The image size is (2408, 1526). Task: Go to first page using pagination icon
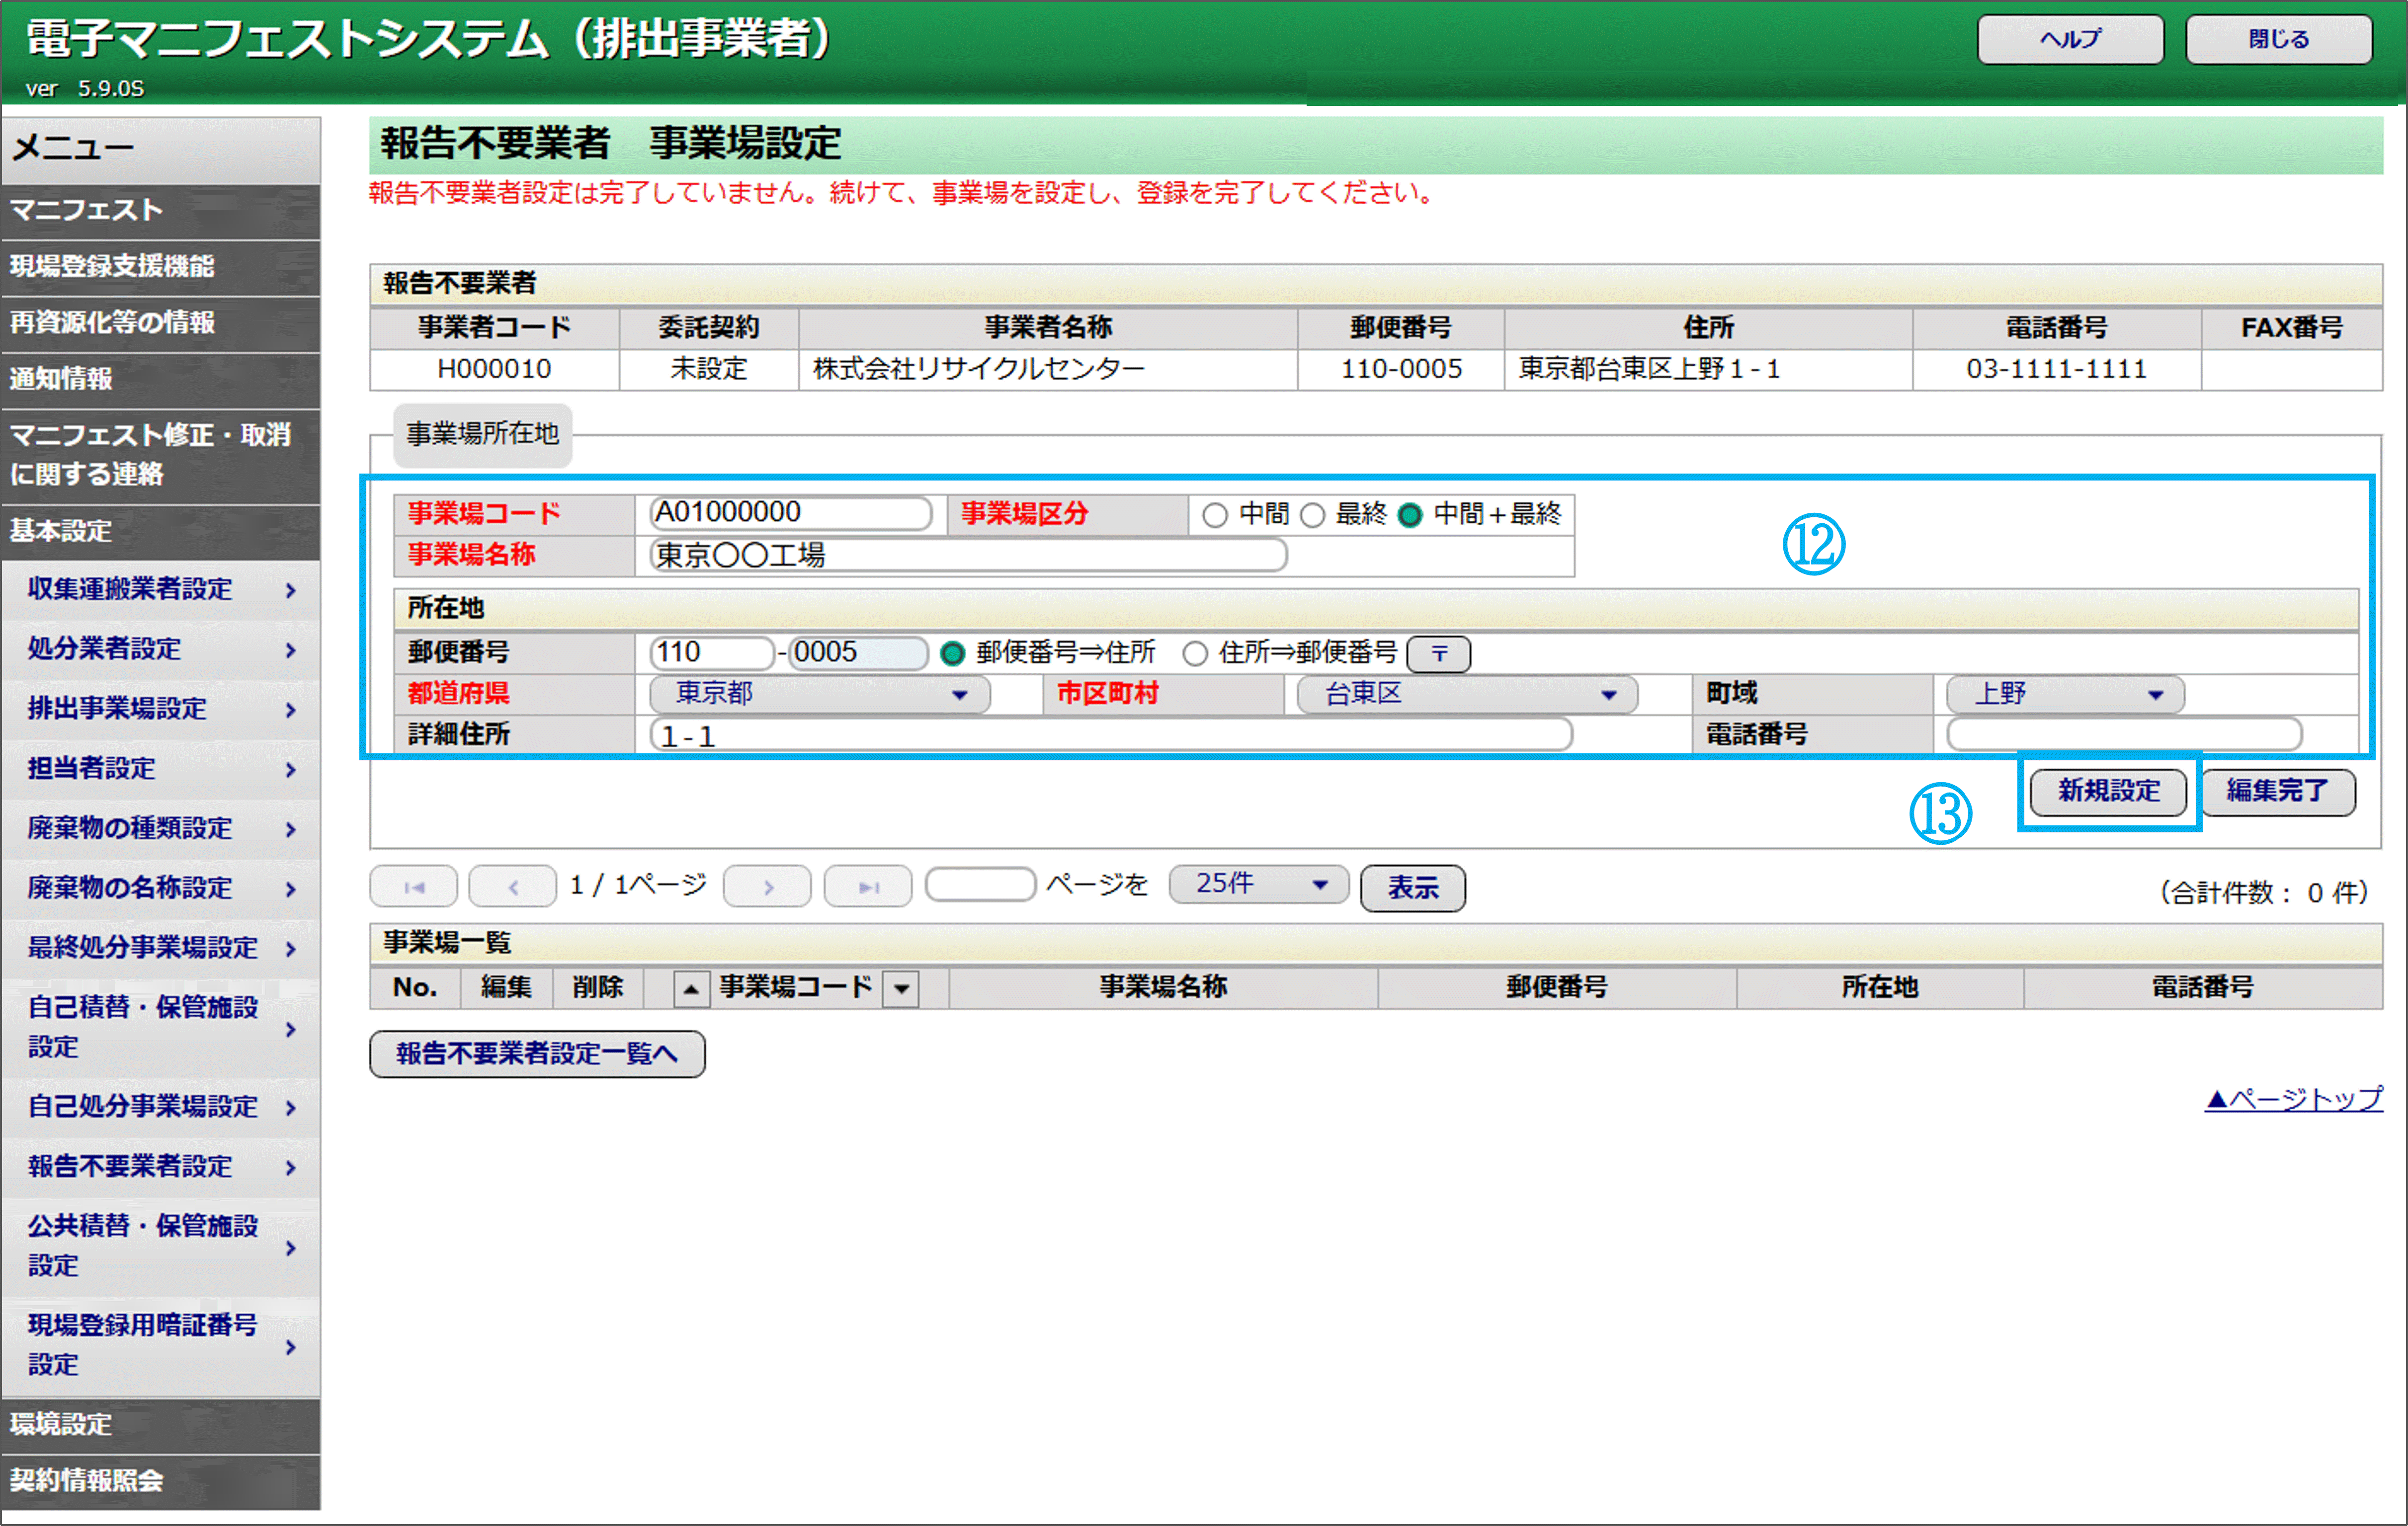[x=414, y=887]
